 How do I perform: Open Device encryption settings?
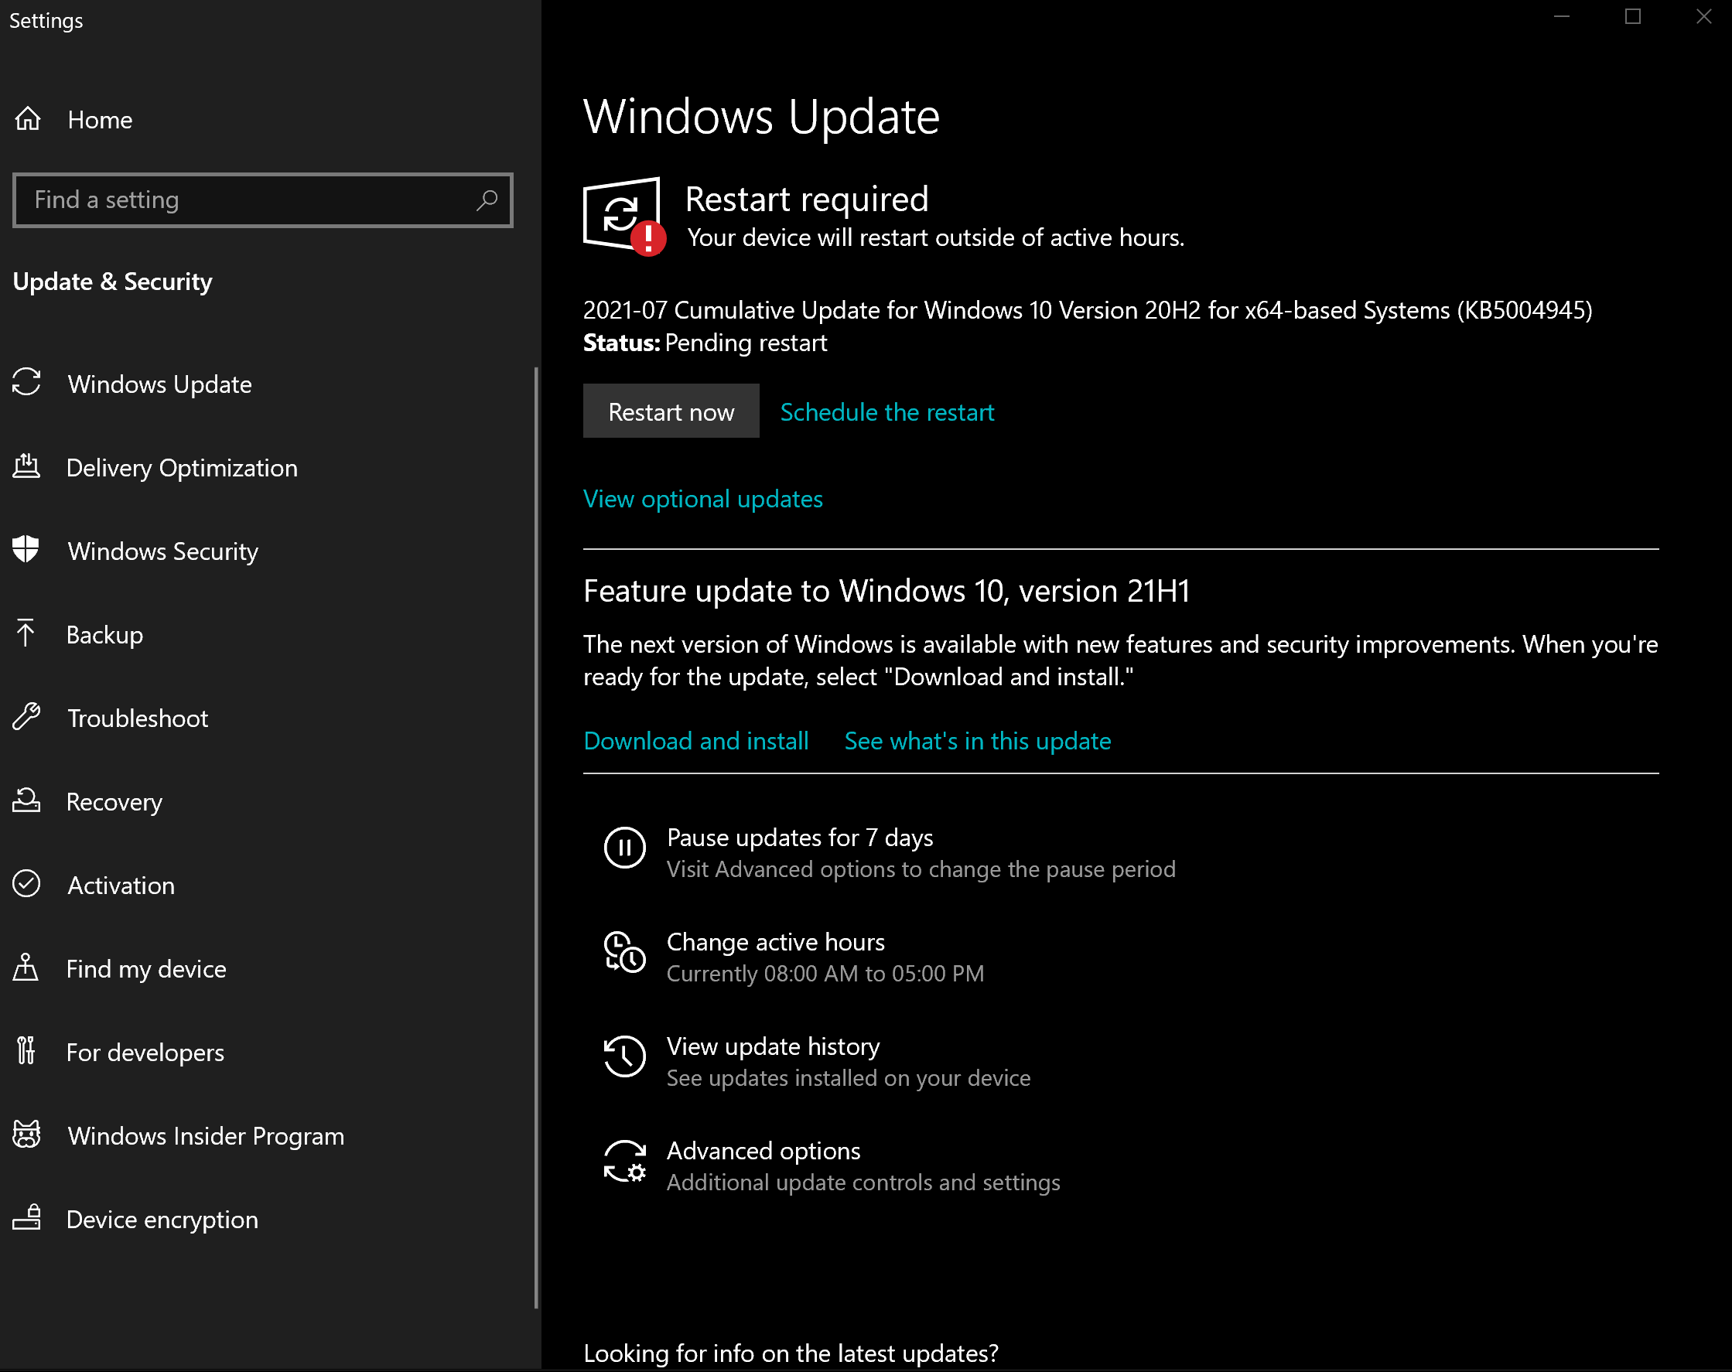162,1220
